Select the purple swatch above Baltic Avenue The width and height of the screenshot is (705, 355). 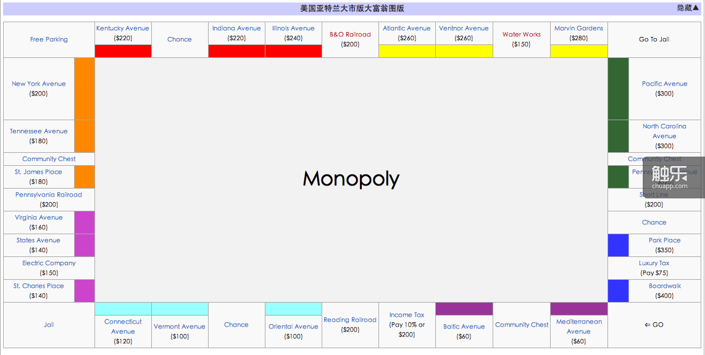click(x=464, y=309)
